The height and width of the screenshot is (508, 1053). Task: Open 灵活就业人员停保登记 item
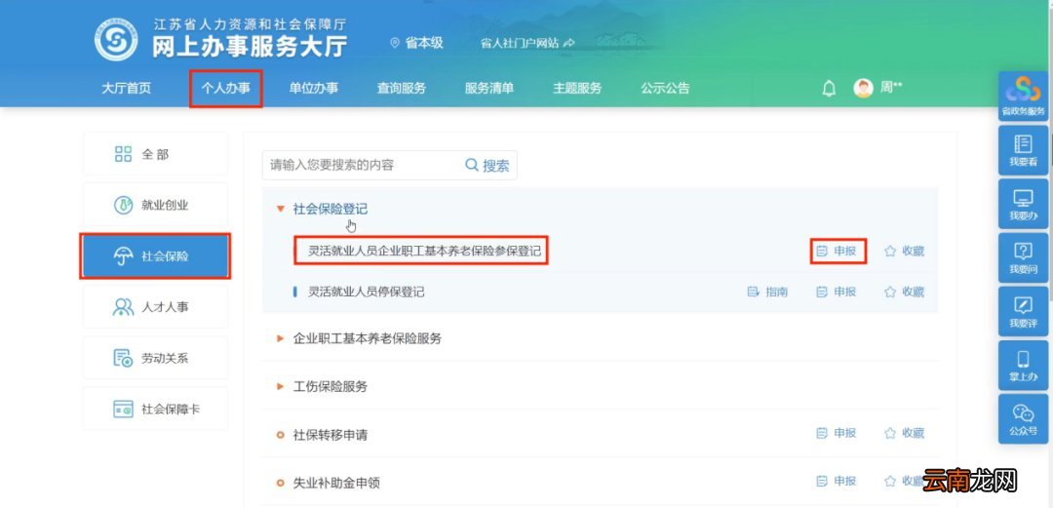pos(366,293)
